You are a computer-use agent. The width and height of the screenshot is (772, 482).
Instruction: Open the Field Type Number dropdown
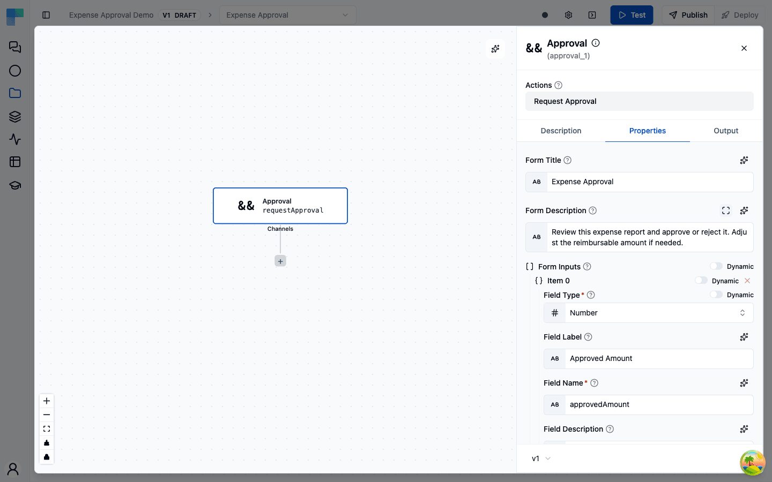(x=649, y=313)
